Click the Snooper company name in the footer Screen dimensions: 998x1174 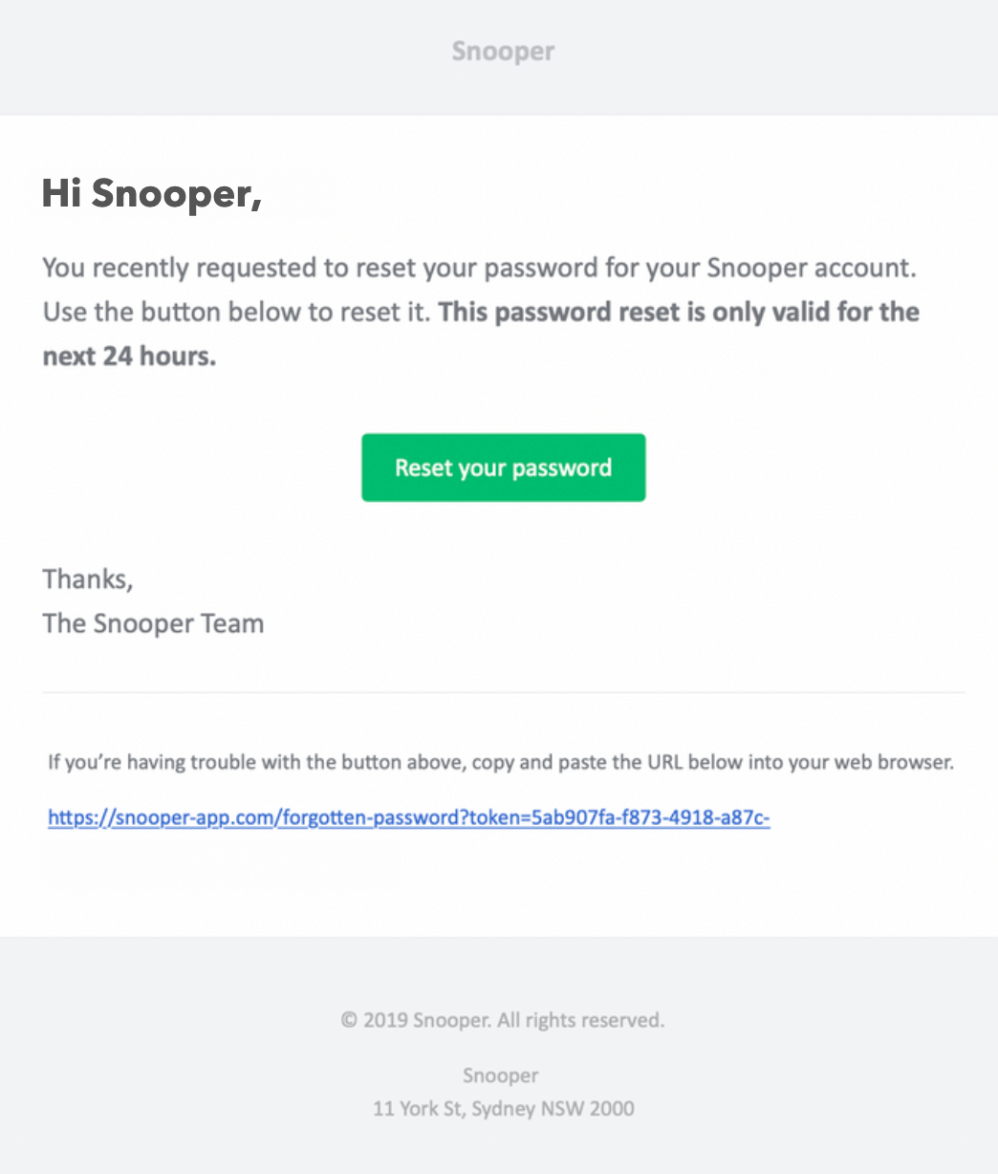pyautogui.click(x=501, y=1076)
